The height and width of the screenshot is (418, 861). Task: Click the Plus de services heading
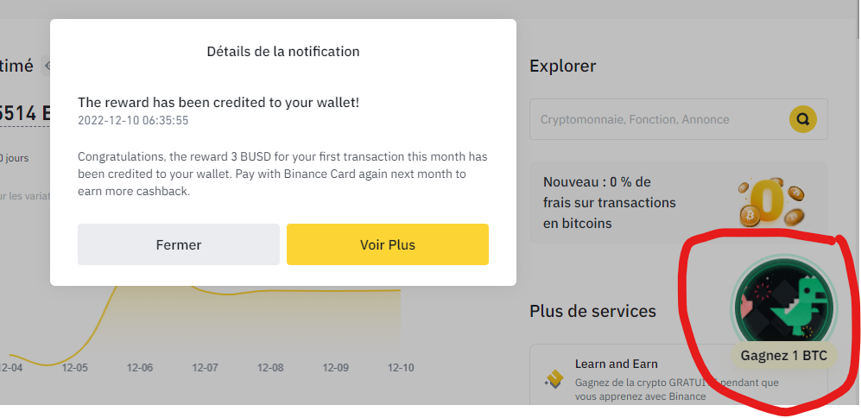coord(592,311)
